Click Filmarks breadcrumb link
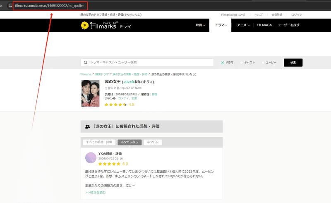The image size is (331, 203). 86,74
